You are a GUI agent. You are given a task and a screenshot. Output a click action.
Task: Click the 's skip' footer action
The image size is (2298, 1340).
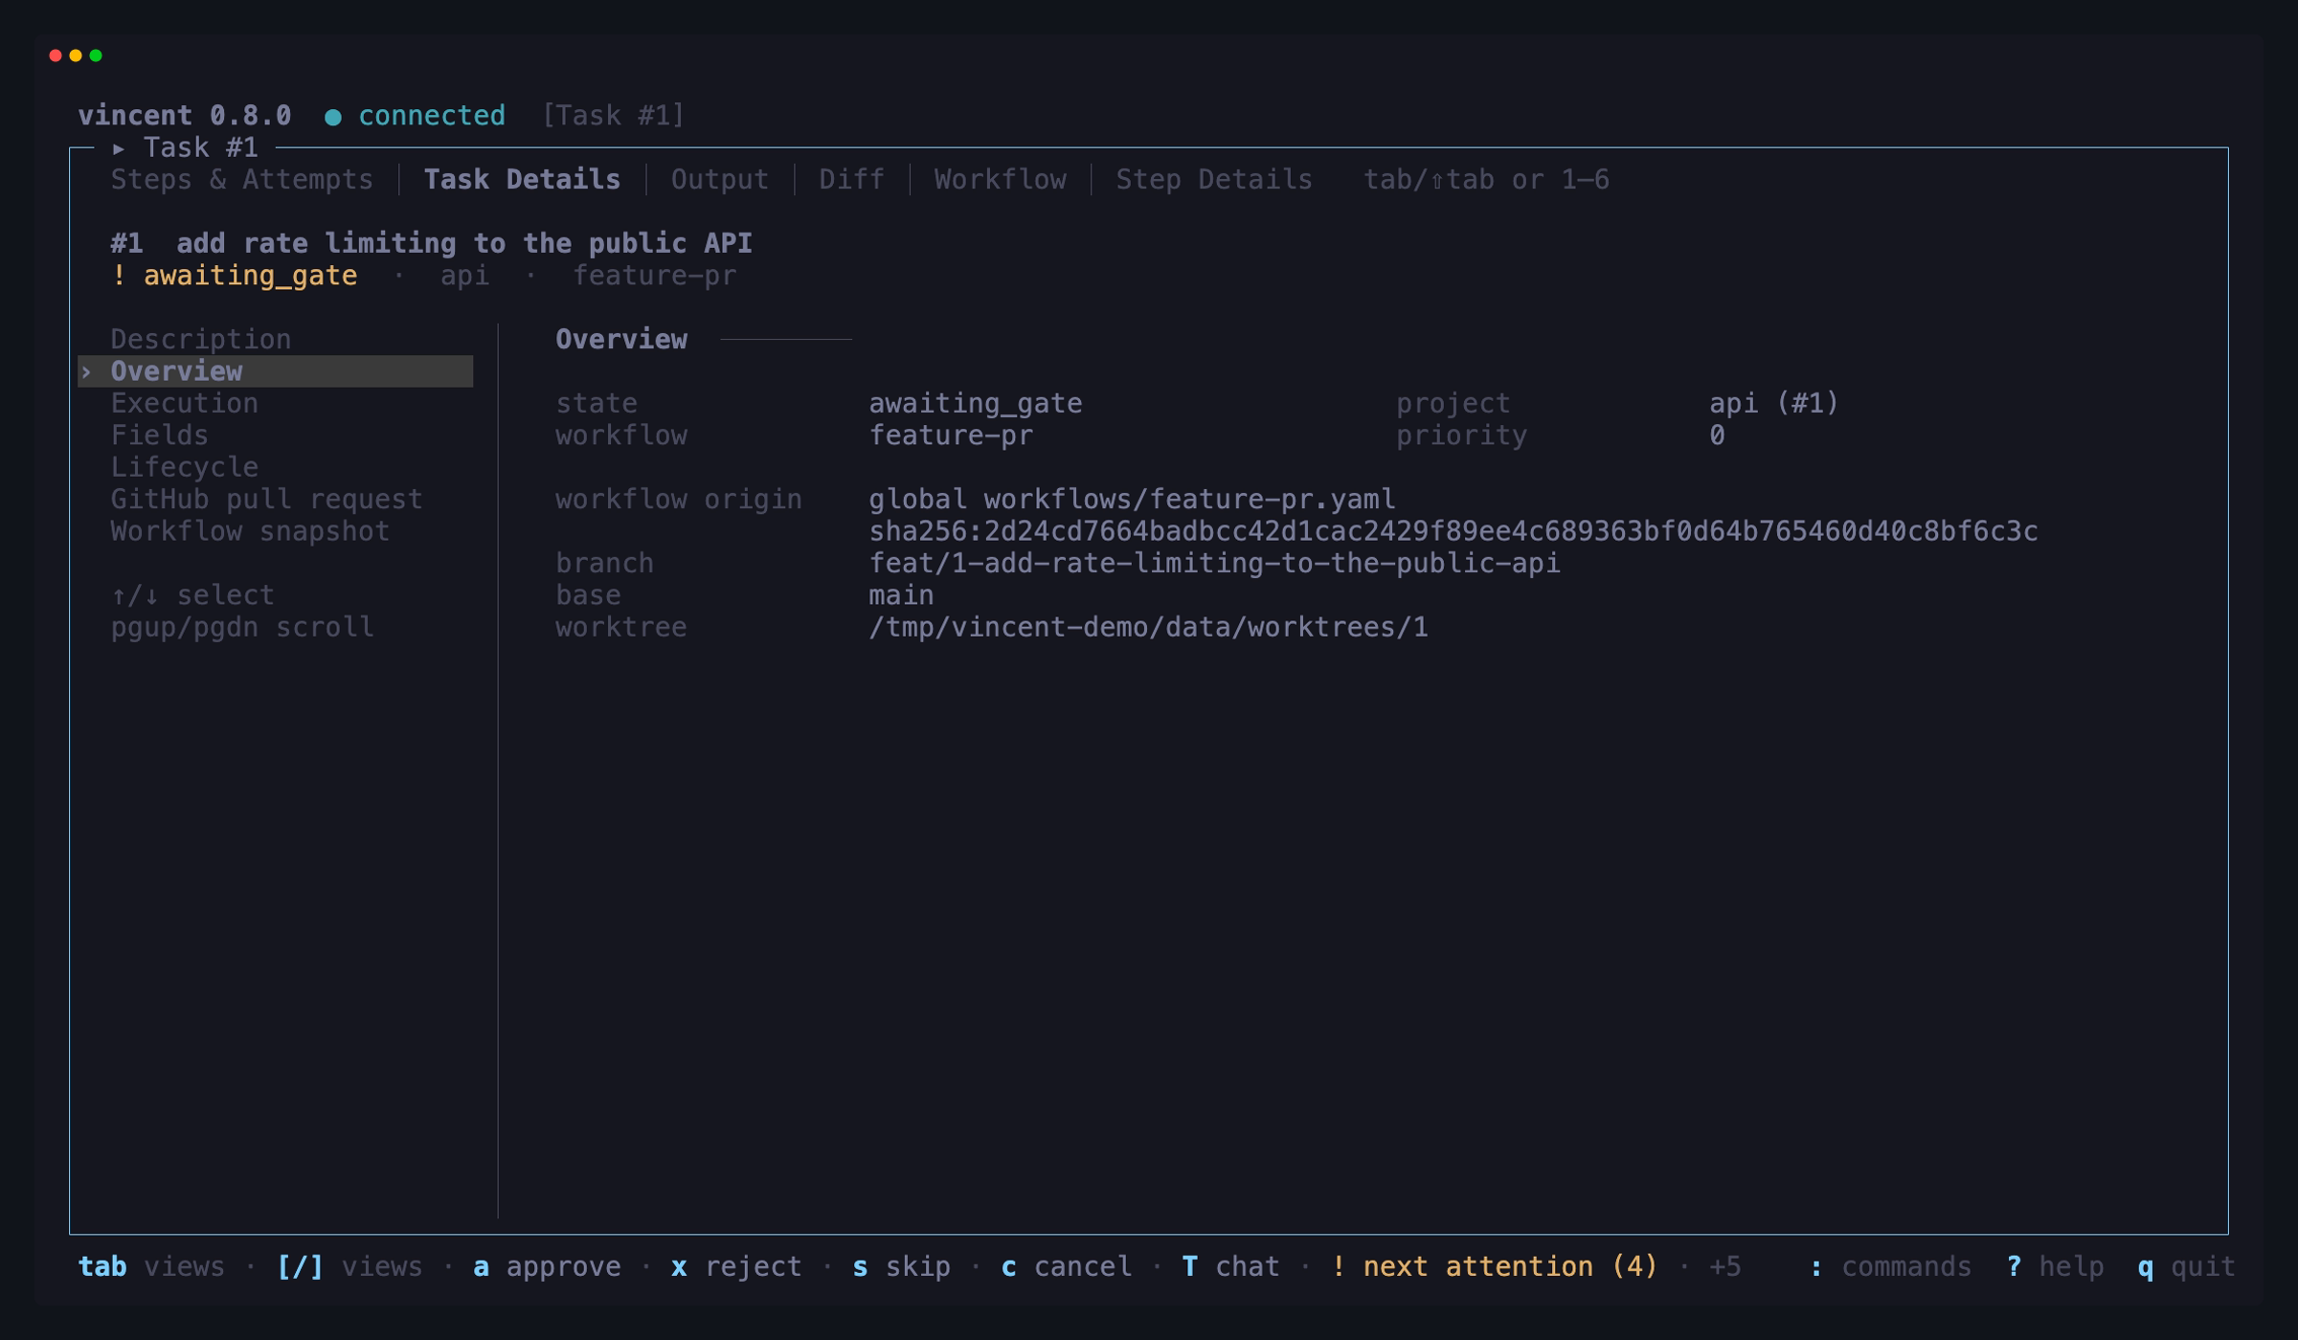coord(901,1266)
